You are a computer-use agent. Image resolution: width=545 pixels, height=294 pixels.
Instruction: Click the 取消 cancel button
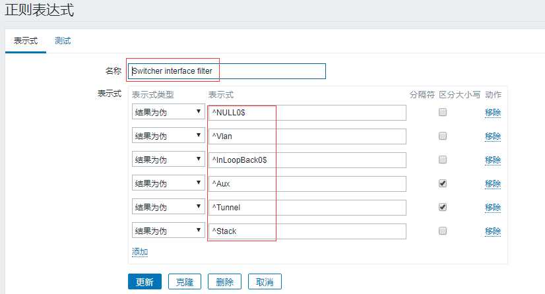point(265,281)
